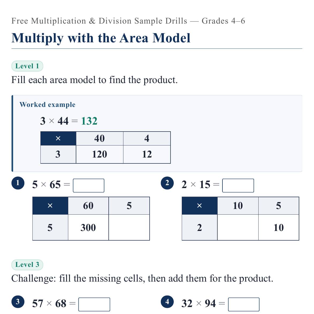The width and height of the screenshot is (314, 314).
Task: Click the × header cell in problem 1 table
Action: click(50, 205)
